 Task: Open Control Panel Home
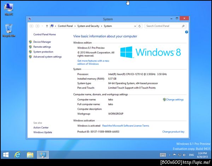point(45,34)
